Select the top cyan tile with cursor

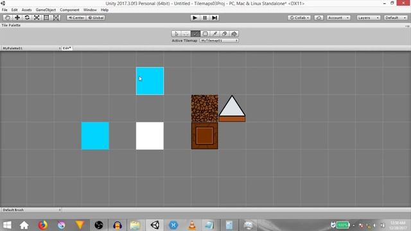click(150, 81)
